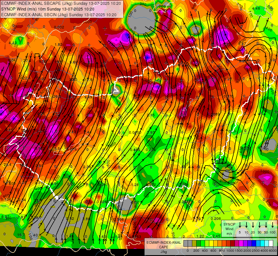278x256 pixels.
Task: Pick the dark red CAPE legend swatch
Action: click(x=233, y=243)
